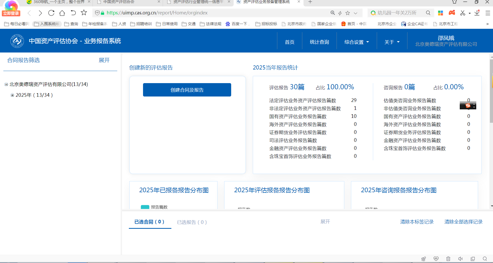Viewport: 493px width, 263px height.
Task: Click the bookmark star next to home
Action: click(x=84, y=13)
